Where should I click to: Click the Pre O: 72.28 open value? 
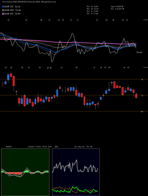(92, 7)
